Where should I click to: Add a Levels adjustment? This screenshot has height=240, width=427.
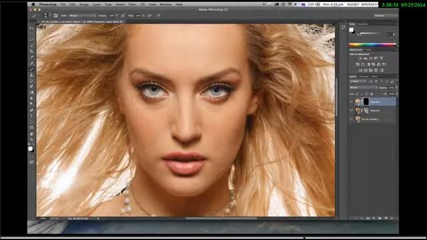pyautogui.click(x=366, y=58)
